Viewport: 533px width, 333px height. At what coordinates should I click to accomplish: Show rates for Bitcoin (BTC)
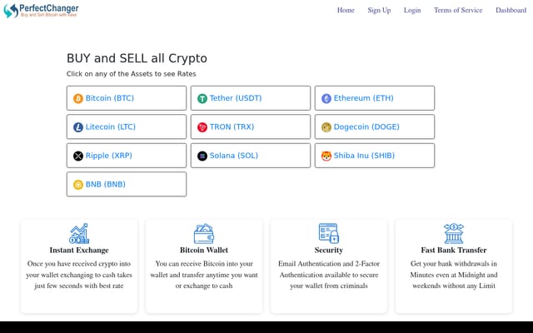127,98
